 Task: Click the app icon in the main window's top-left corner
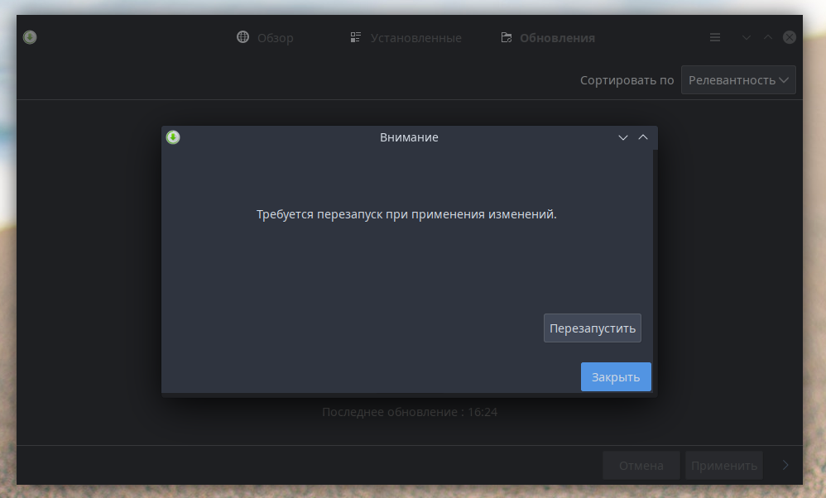(x=30, y=37)
